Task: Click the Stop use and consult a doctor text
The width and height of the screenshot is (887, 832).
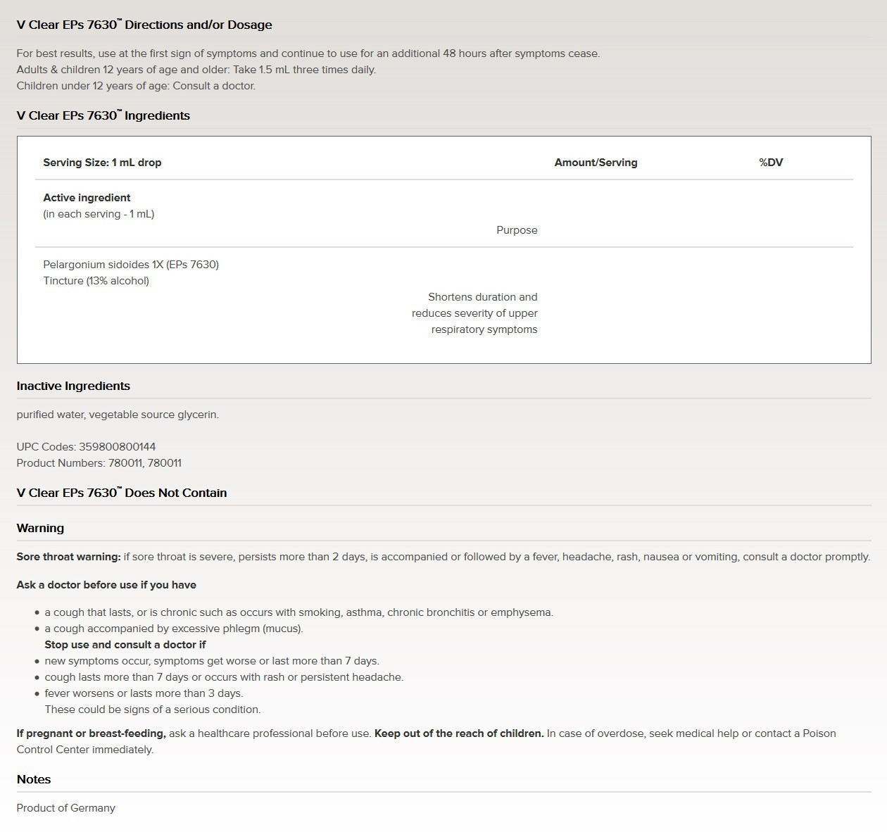Action: click(x=125, y=645)
